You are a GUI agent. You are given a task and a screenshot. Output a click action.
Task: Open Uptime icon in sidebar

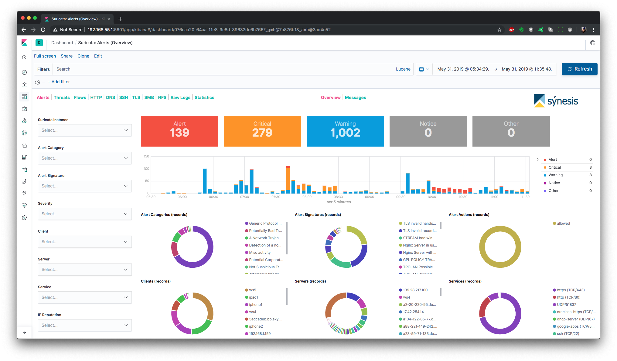coord(24,181)
